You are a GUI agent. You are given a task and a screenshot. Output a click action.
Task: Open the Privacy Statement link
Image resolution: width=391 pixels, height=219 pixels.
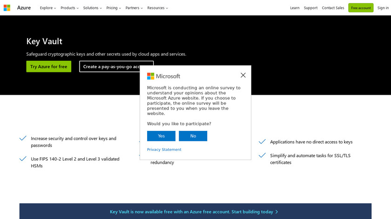pyautogui.click(x=164, y=149)
